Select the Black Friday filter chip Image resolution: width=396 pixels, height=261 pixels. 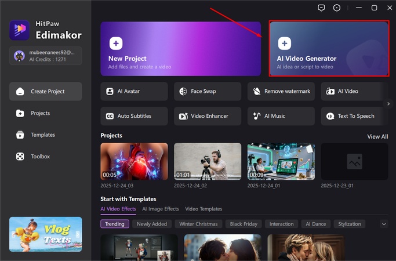click(244, 224)
